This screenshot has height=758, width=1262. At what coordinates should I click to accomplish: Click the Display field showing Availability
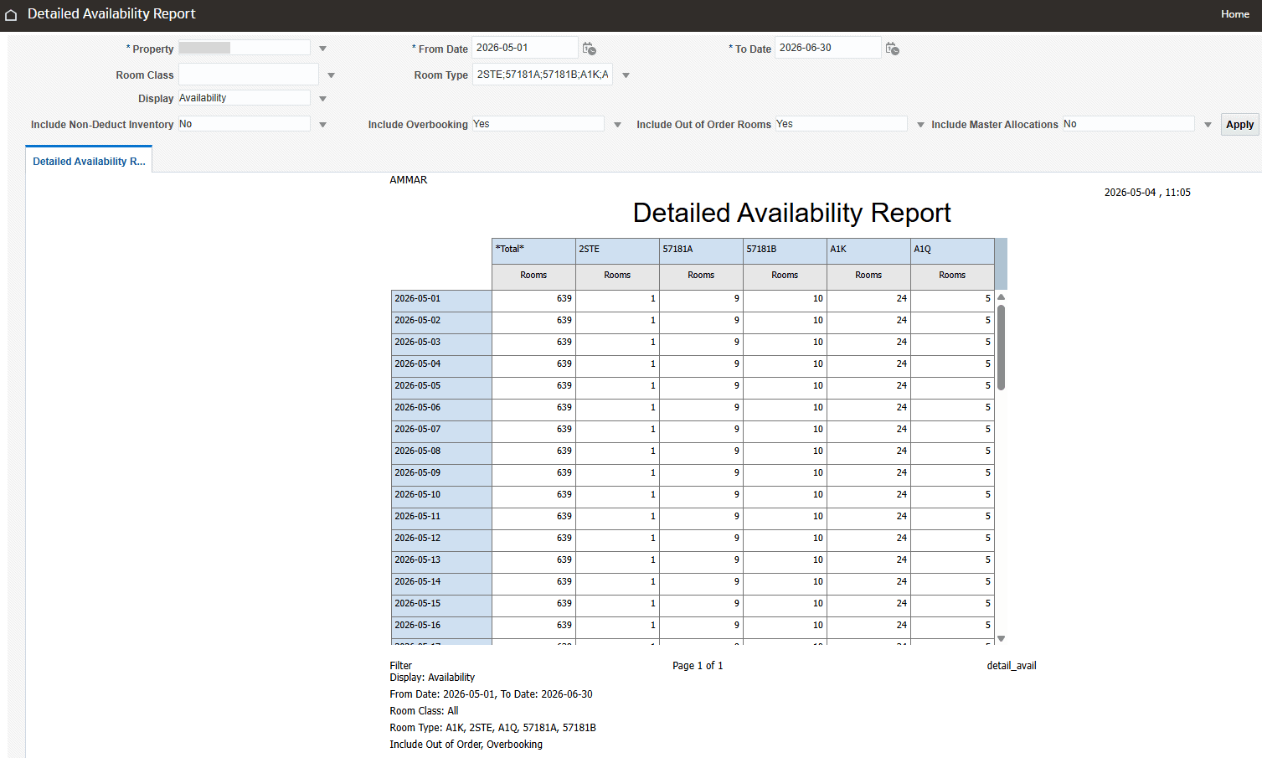tap(244, 98)
